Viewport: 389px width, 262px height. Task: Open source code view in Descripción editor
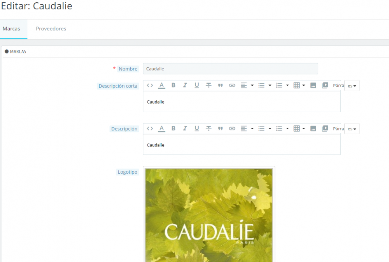click(150, 128)
